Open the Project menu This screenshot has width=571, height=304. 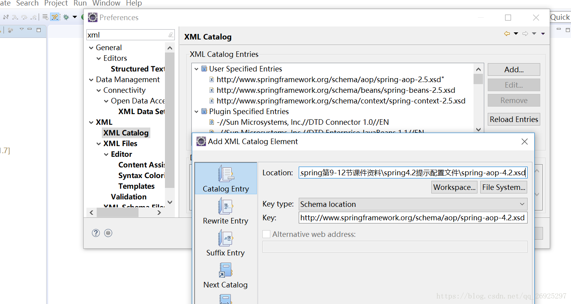tap(56, 4)
